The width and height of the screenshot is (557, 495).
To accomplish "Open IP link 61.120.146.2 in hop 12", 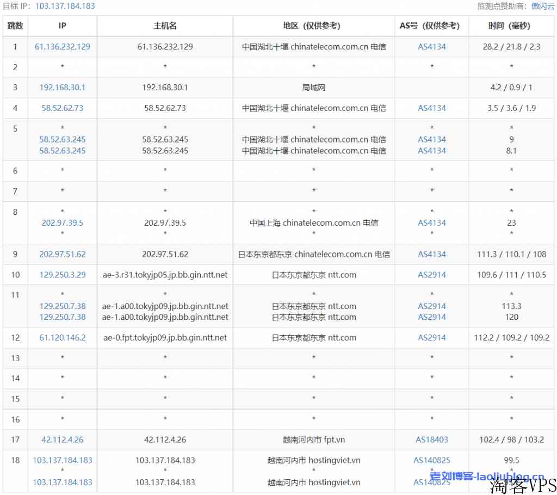I will [63, 338].
